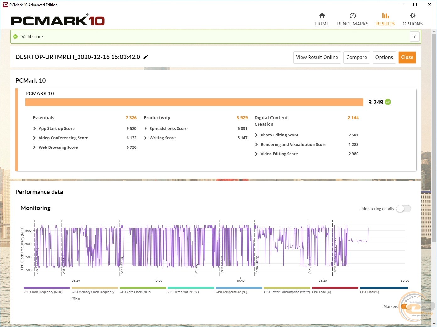Expand App Start-up Score details
The height and width of the screenshot is (327, 437).
click(34, 129)
